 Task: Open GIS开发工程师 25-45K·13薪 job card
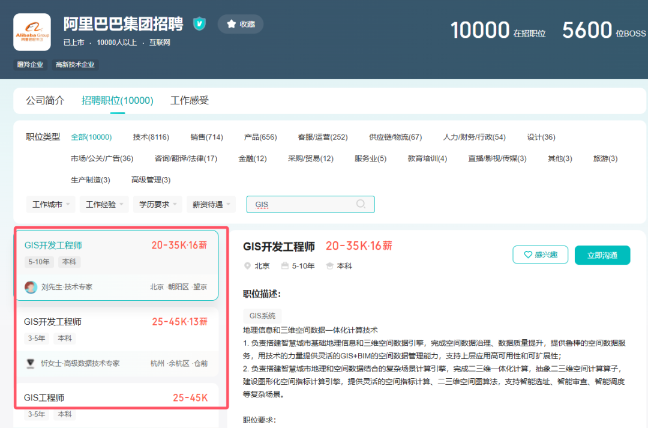(117, 342)
